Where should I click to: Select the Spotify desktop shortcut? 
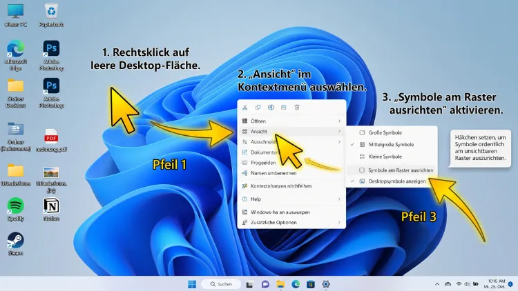pos(15,205)
